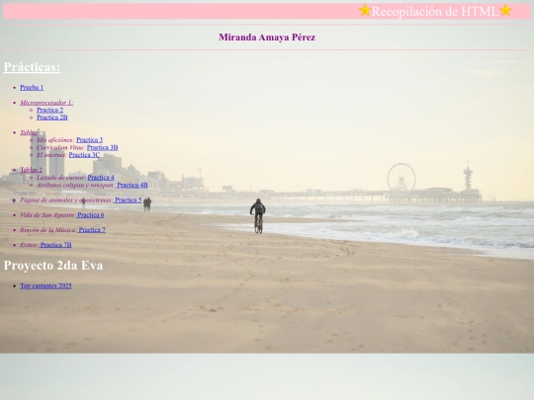Follow the 'Practica 2B' link

52,118
